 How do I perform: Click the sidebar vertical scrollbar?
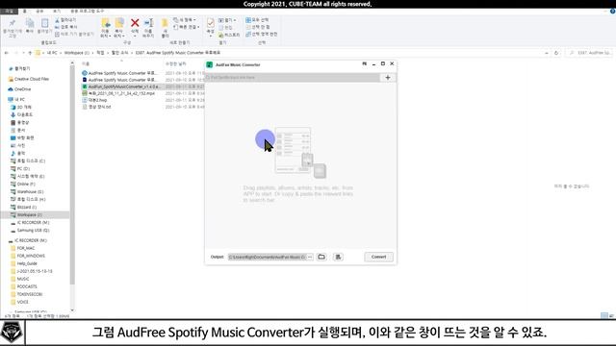point(72,175)
